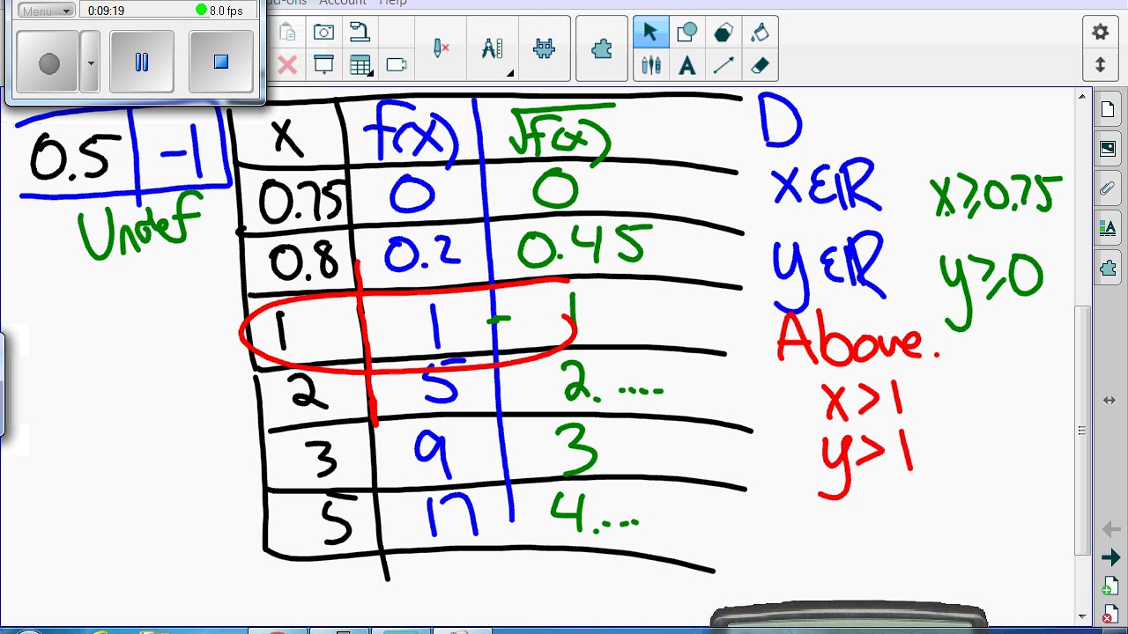Open the Attachments paperclip tab
Screen dimensions: 1128x634
[1108, 188]
